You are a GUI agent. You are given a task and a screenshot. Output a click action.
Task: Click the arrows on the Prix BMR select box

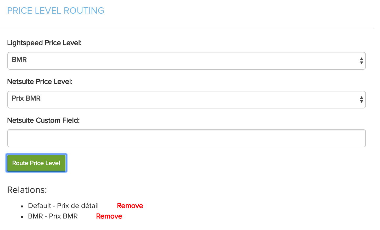pyautogui.click(x=361, y=100)
